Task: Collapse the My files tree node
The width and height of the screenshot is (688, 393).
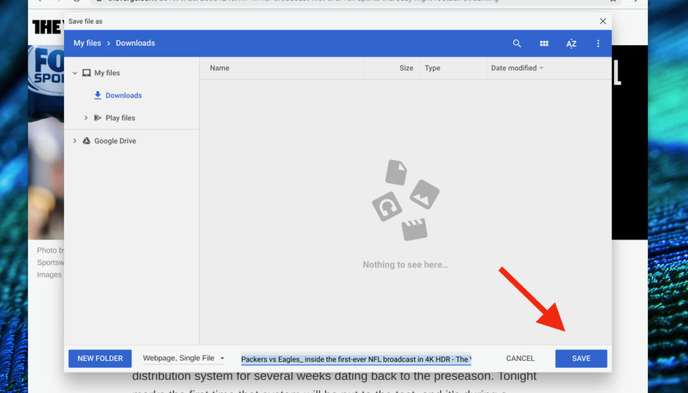Action: tap(74, 73)
